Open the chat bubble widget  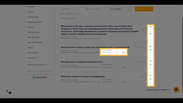(x=176, y=90)
